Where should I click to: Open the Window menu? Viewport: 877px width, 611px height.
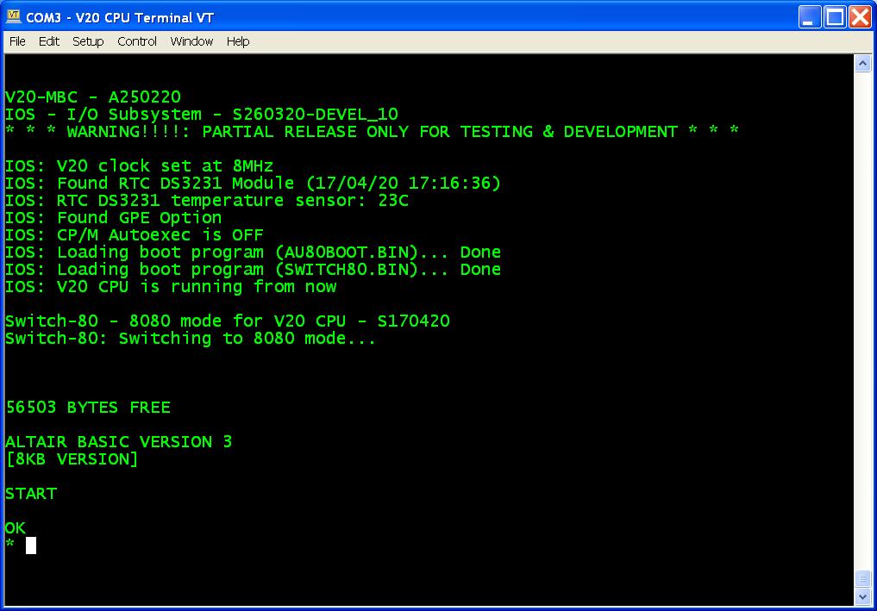point(191,41)
